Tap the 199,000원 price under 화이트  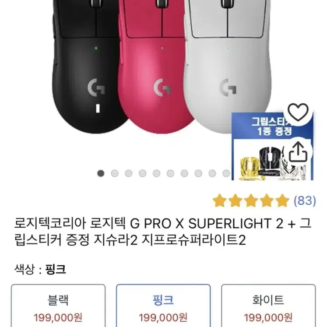[x=268, y=318]
